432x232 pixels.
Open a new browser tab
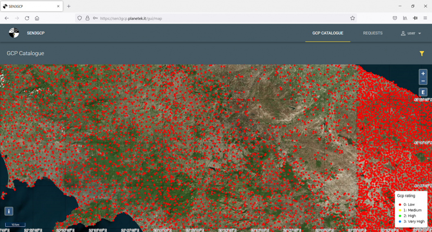point(69,6)
